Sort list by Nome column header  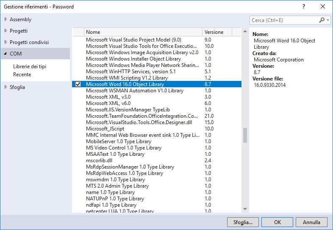click(x=143, y=32)
